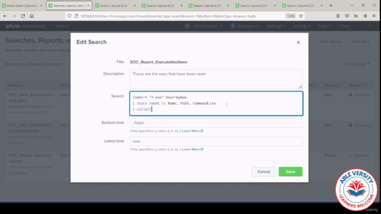381x214 pixels.
Task: Open the Apps dropdown menu
Action: click(62, 26)
